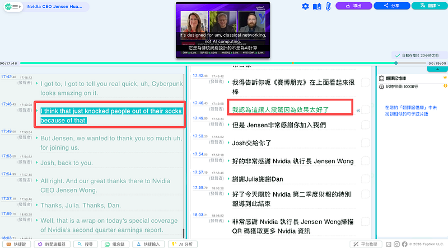This screenshot has height=248, width=448.
Task: Click the auto-save status 自動存檔於 20小時之前
Action: (x=417, y=55)
